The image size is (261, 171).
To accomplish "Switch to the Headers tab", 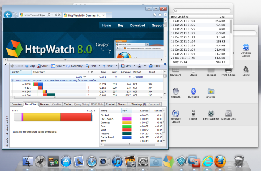I will 45,105.
